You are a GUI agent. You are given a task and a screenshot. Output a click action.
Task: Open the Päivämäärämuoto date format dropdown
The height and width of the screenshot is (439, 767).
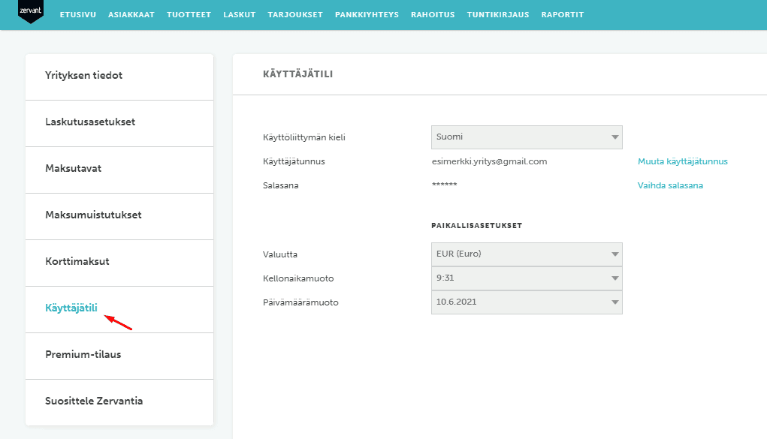click(527, 302)
